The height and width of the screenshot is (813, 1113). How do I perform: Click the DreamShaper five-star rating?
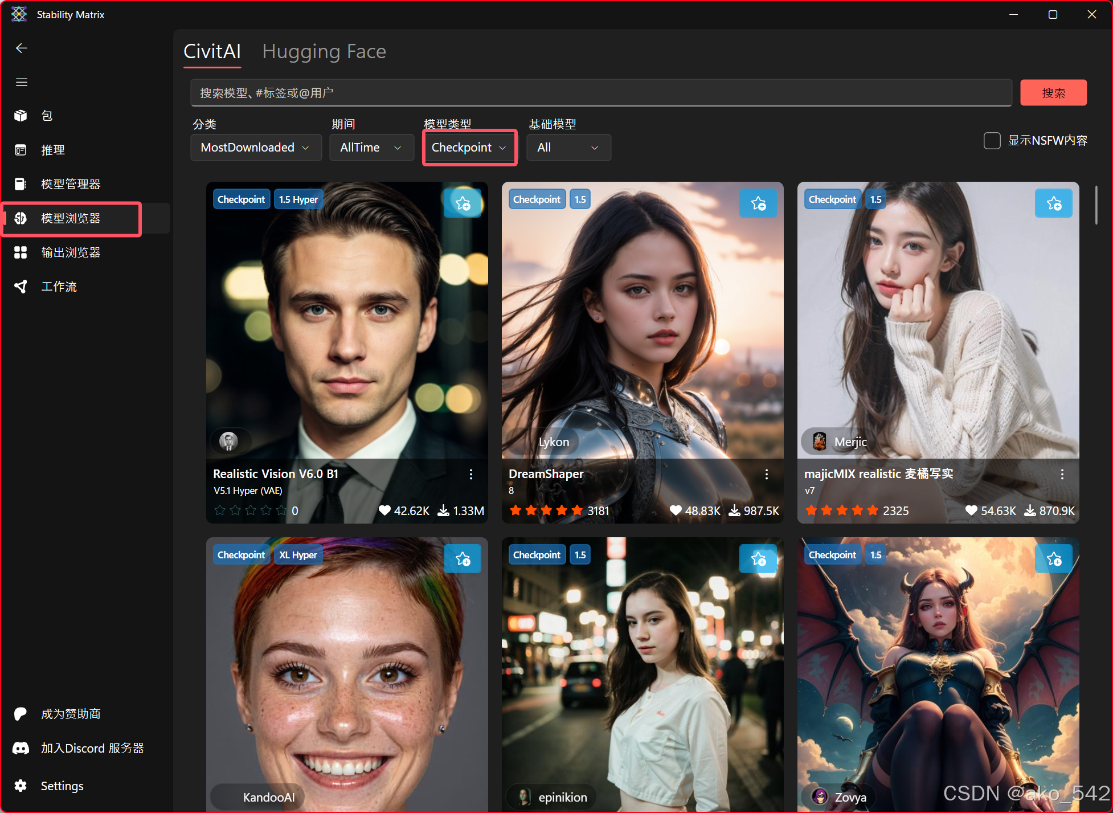[546, 510]
